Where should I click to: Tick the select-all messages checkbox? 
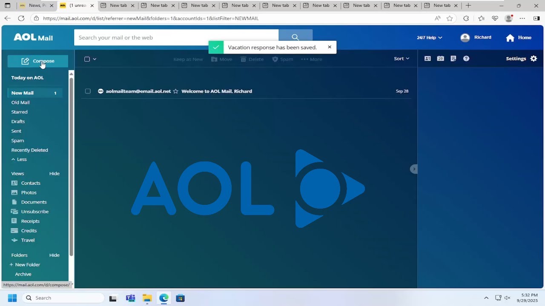[x=87, y=59]
